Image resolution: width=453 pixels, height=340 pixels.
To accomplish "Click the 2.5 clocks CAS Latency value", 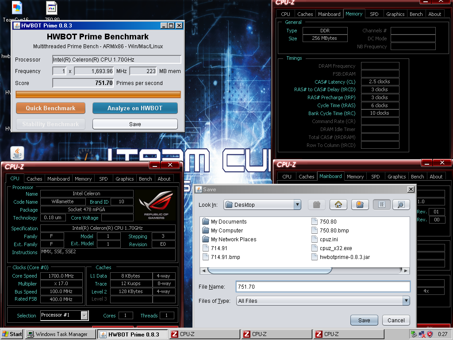I will (380, 81).
